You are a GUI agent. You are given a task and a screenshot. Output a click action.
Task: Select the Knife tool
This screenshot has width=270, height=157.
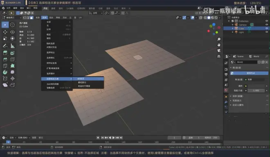[x=5, y=66]
